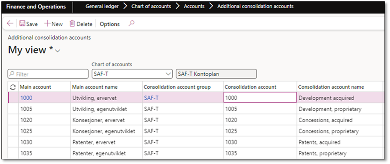Open main account 1000 link
Screen dimensions: 390x164
click(26, 98)
